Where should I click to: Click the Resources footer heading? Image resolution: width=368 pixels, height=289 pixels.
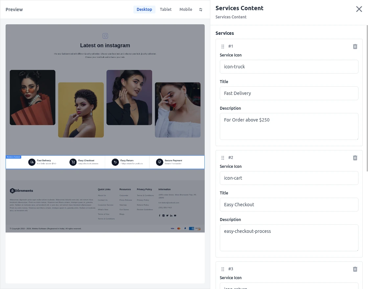(x=125, y=189)
